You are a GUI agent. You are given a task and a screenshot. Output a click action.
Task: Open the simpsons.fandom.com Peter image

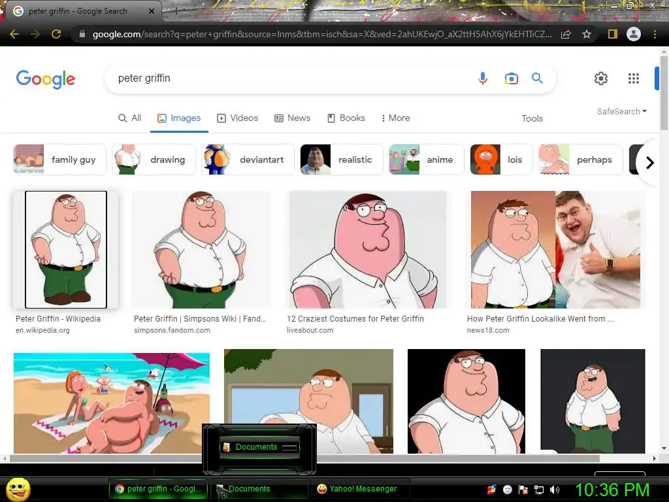click(201, 249)
